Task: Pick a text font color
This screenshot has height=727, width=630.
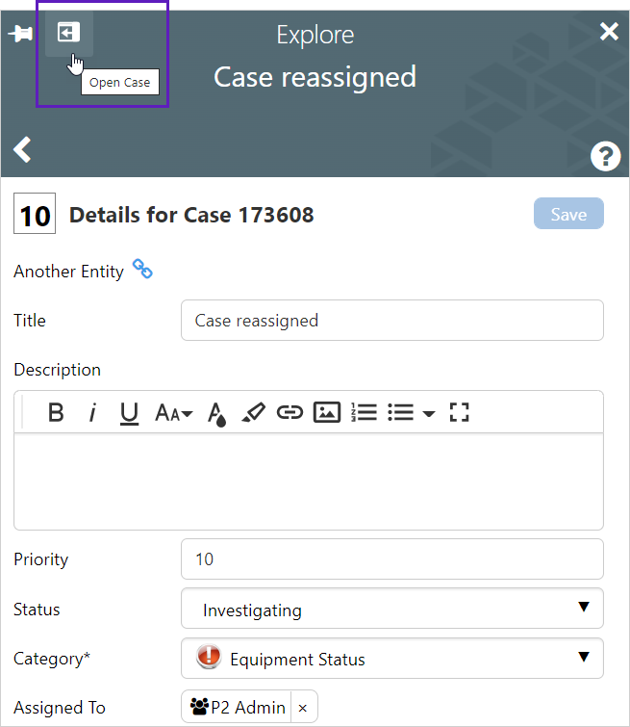Action: [216, 413]
